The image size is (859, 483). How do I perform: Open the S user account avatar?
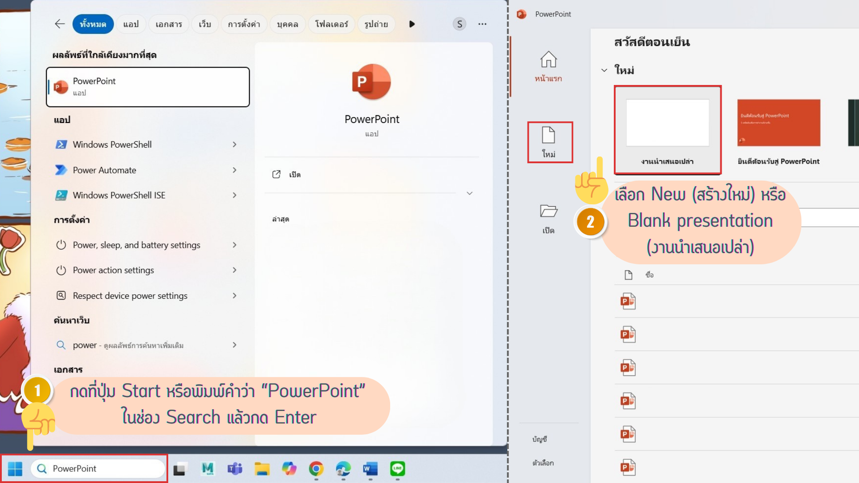(x=459, y=24)
